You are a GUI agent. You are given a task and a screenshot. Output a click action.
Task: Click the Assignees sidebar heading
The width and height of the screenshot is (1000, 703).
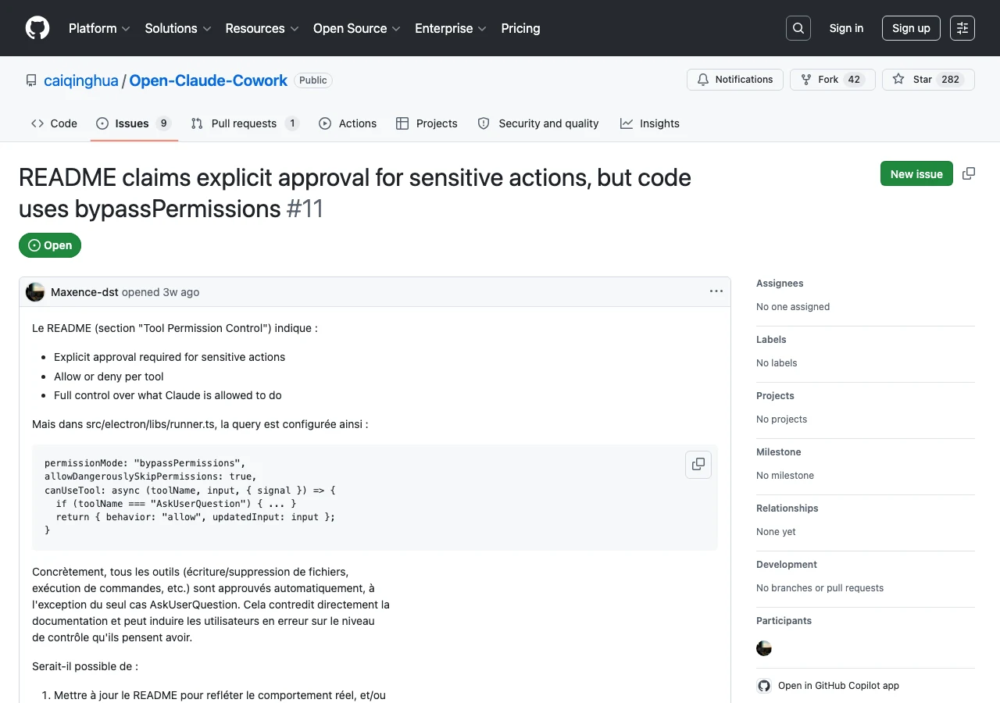click(x=780, y=284)
